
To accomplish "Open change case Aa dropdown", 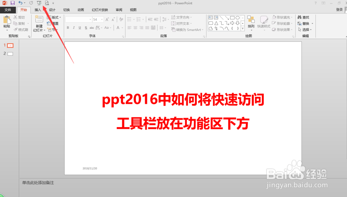I will [x=108, y=28].
